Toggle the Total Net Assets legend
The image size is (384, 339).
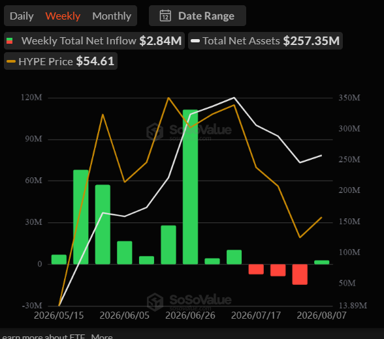click(265, 41)
